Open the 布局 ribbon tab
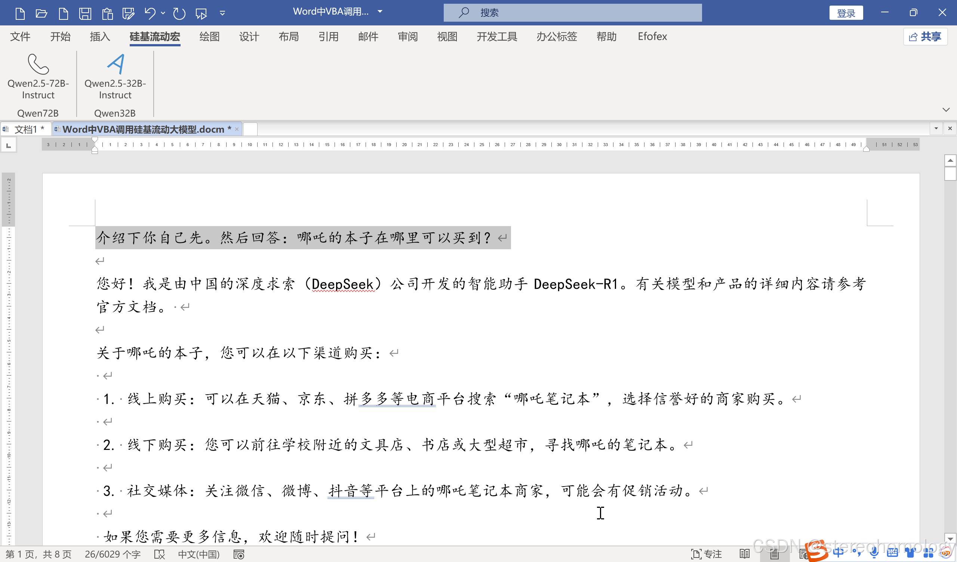The height and width of the screenshot is (562, 957). coord(289,37)
